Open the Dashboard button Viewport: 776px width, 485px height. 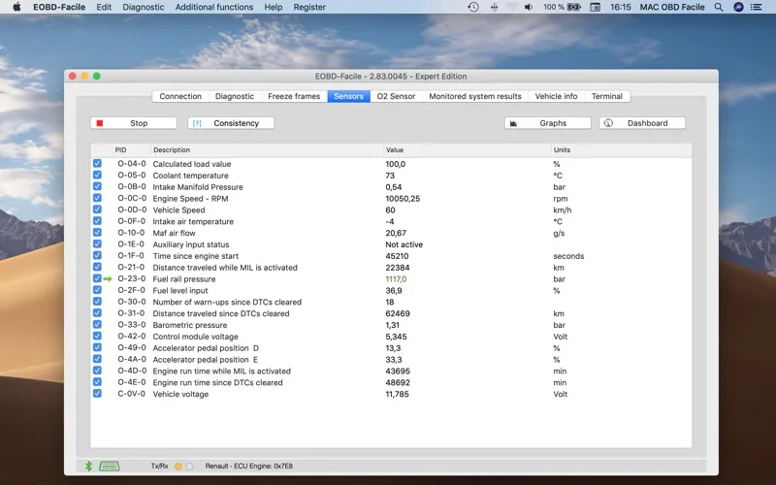coord(642,123)
